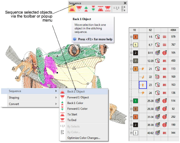Click Sequence By Color toolbar icon
The height and width of the screenshot is (143, 180).
(x=123, y=9)
